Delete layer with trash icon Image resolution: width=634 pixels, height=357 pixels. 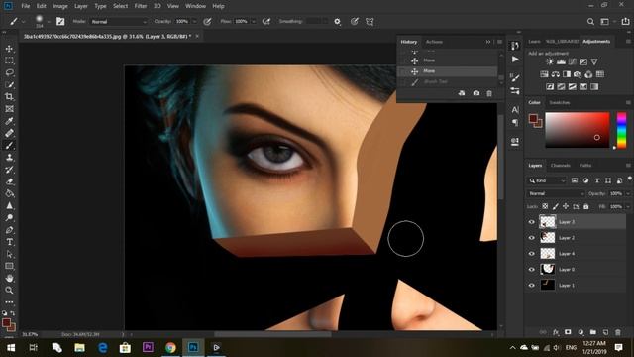pyautogui.click(x=618, y=332)
